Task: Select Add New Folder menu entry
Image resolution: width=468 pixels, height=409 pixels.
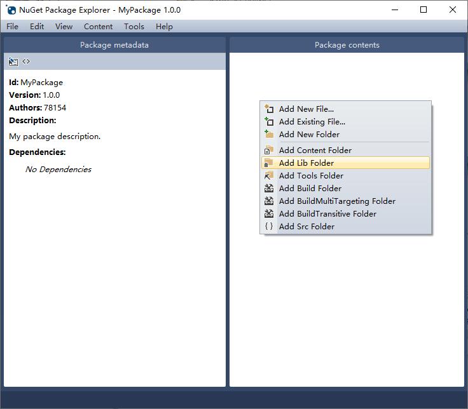Action: pos(346,134)
